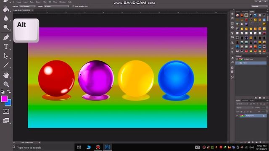The width and height of the screenshot is (269, 151).
Task: Open the Info panel icon in dock
Action: [x=232, y=27]
